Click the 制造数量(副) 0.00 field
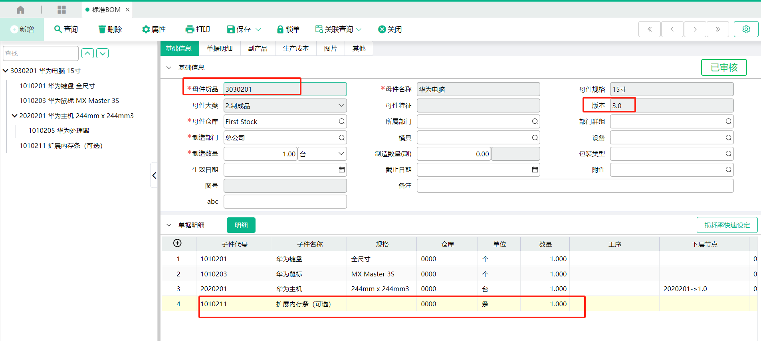This screenshot has height=341, width=761. click(454, 154)
